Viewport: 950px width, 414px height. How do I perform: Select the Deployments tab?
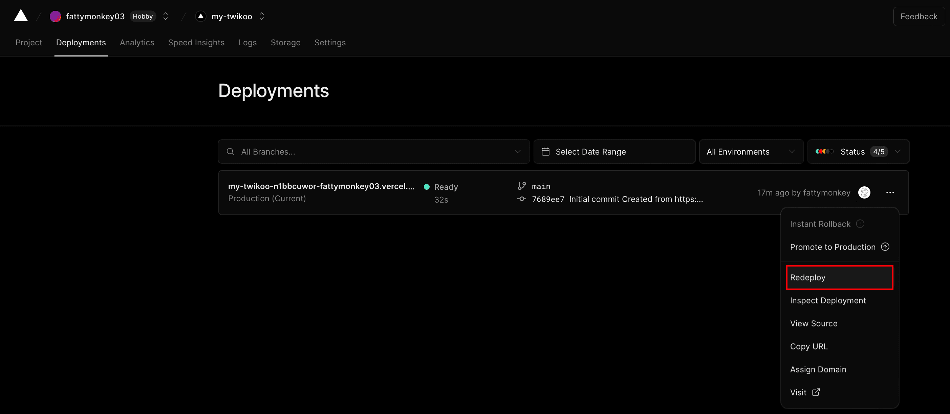pyautogui.click(x=81, y=42)
